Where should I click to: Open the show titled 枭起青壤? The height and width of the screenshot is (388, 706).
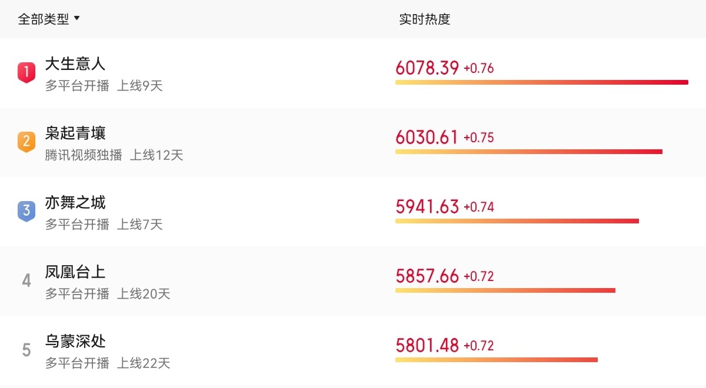75,133
